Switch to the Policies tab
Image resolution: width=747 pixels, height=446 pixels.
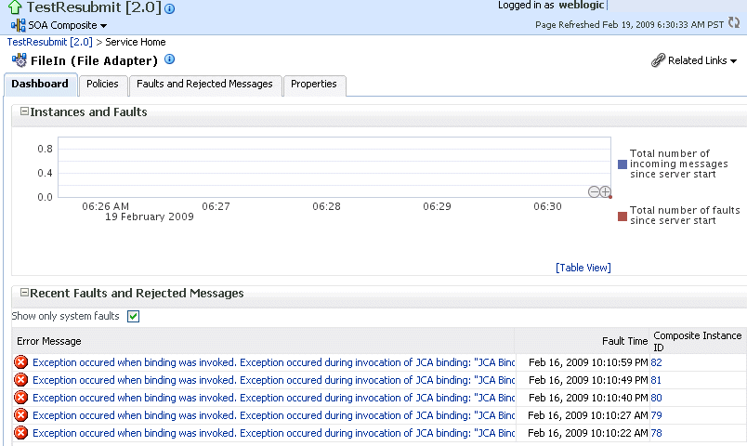[102, 84]
